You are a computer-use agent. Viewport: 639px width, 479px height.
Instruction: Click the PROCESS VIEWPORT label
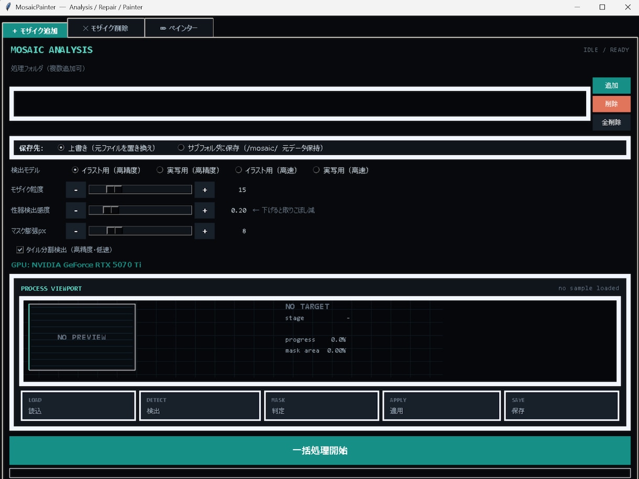pos(51,288)
